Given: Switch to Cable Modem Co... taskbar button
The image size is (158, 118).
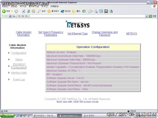Looking at the screenshot, I should point(70,116).
